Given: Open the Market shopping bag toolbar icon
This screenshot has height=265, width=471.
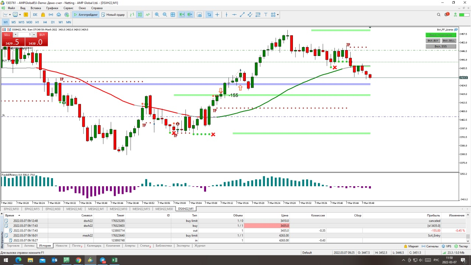Looking at the screenshot, I should click(43, 15).
